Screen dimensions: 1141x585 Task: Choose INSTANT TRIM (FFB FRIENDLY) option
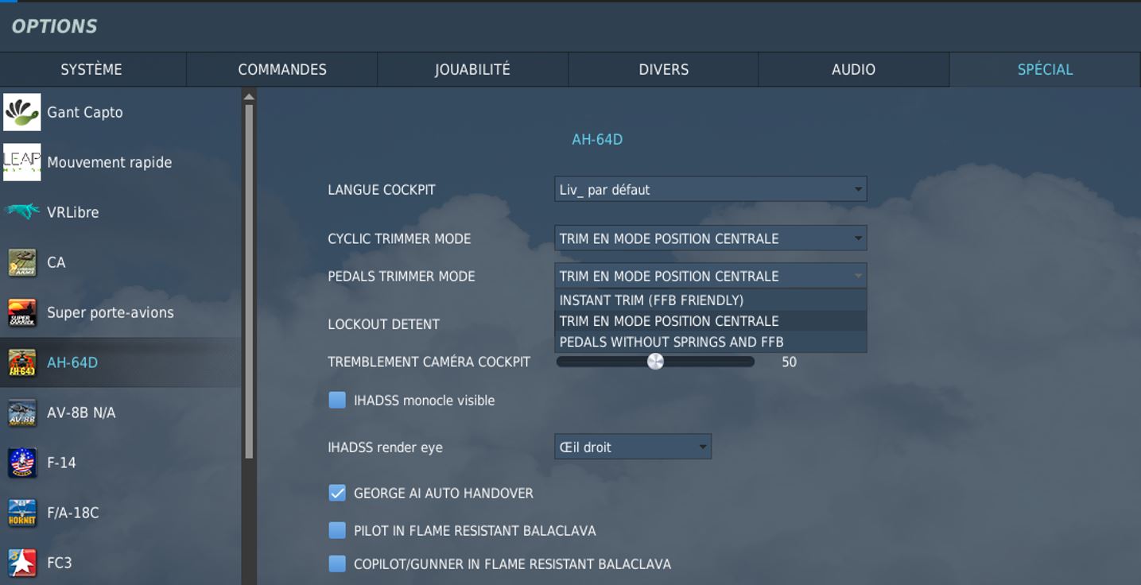710,300
